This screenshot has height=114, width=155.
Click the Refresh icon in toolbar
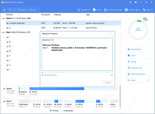4,10
